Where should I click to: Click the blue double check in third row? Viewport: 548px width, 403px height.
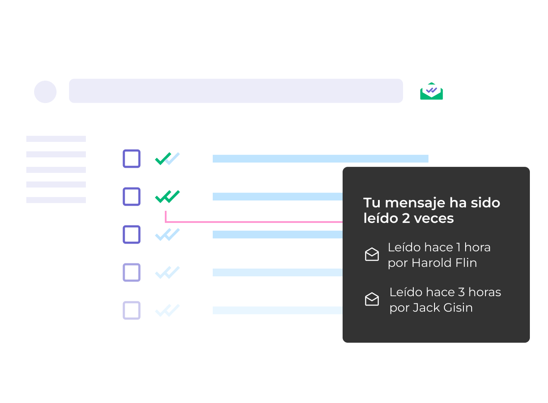(x=167, y=234)
